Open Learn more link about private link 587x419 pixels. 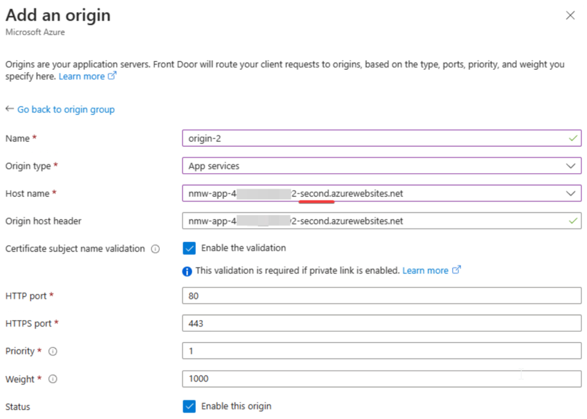click(425, 271)
